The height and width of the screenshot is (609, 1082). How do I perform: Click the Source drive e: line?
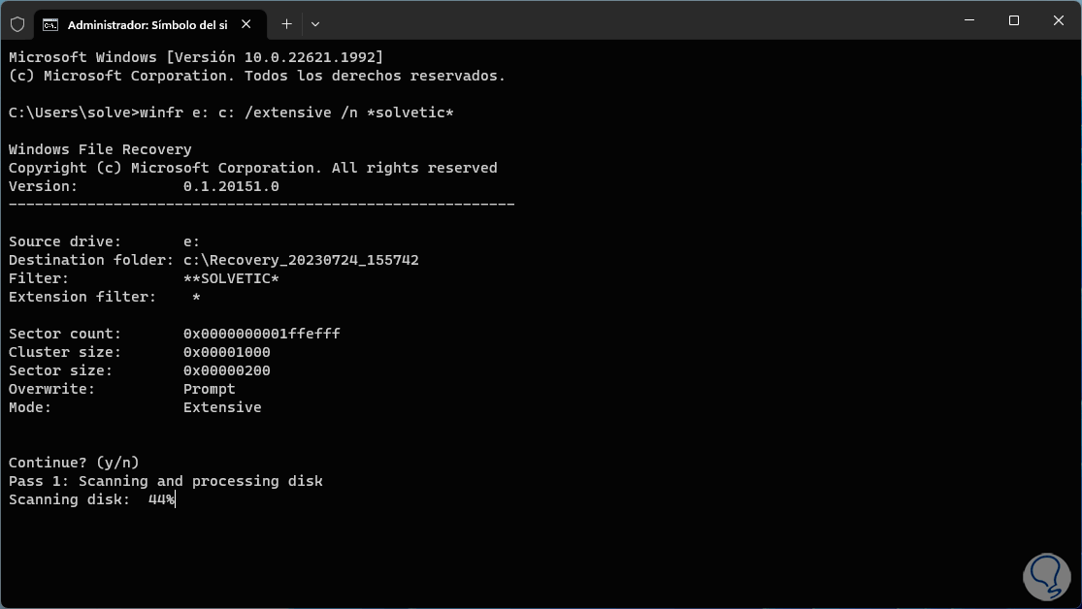(104, 241)
